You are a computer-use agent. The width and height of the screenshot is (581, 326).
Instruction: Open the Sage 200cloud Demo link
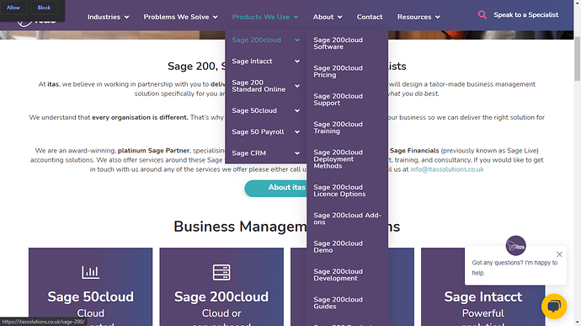338,247
